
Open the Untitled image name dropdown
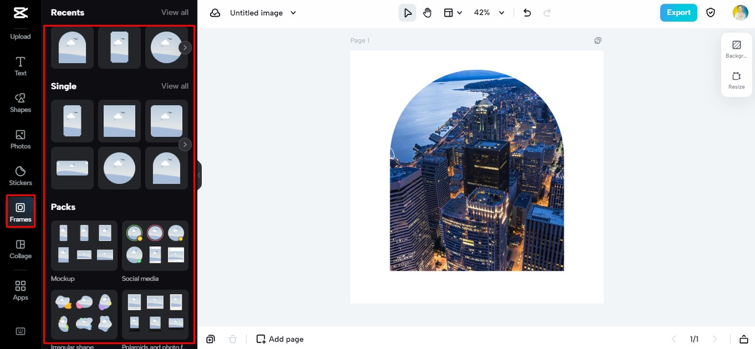click(x=263, y=13)
